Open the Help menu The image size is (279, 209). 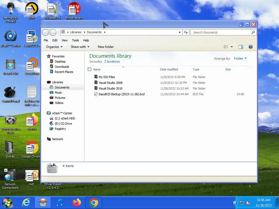[86, 40]
